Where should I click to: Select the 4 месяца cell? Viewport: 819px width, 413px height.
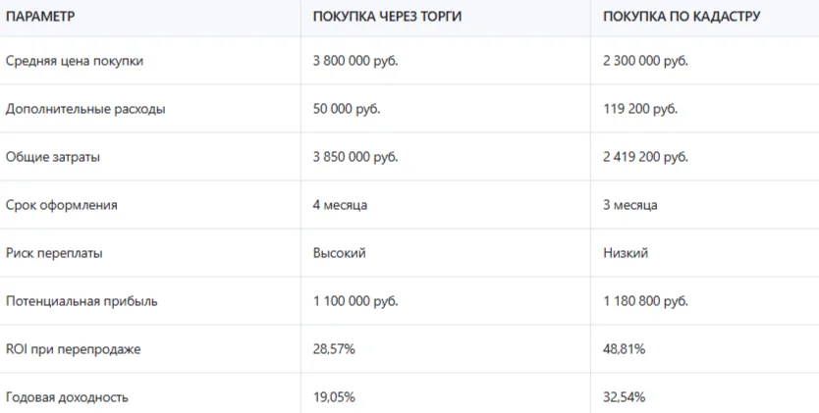[x=340, y=205]
